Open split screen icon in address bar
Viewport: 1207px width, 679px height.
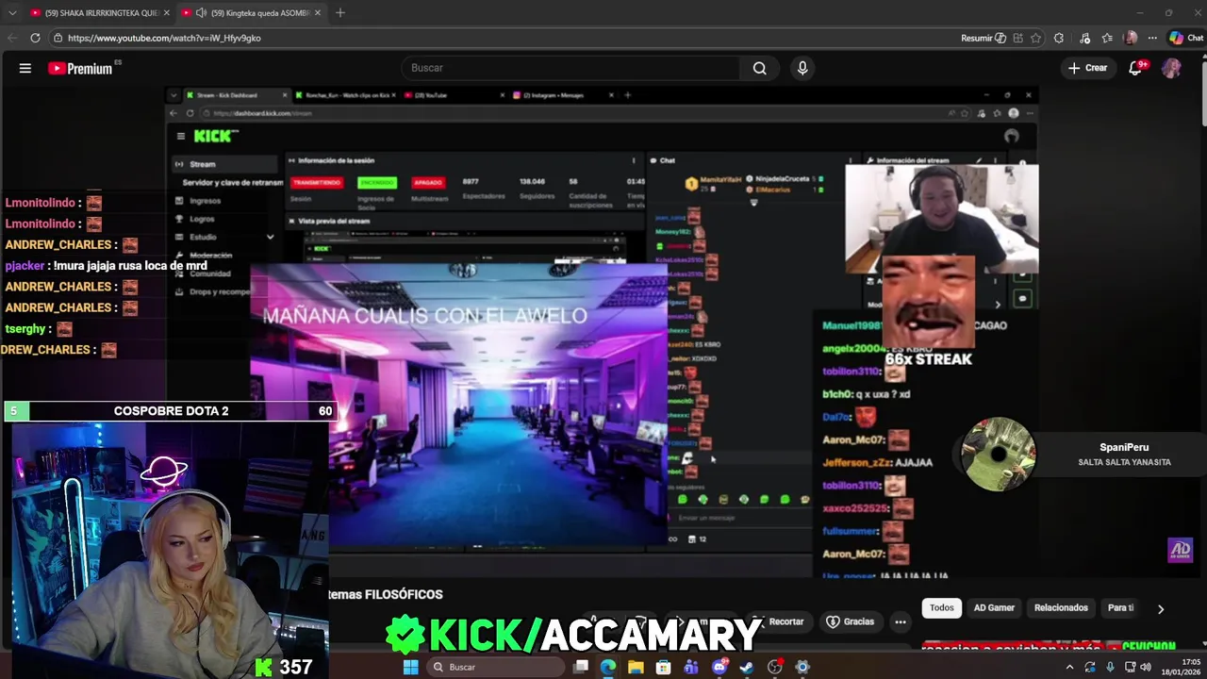coord(1017,38)
